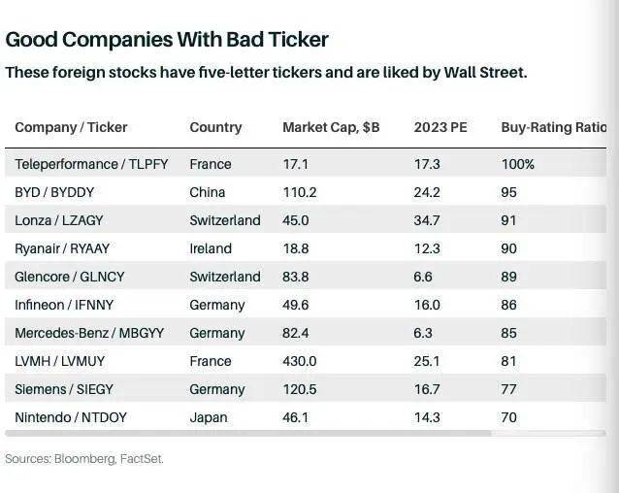Select the Lonza / LZAGY company cell
This screenshot has height=493, width=619.
[62, 220]
